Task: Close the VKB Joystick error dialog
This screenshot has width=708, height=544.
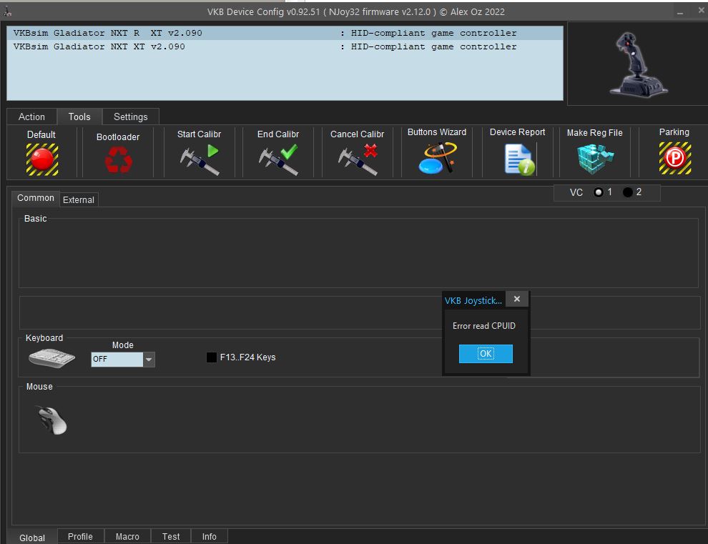Action: [517, 299]
